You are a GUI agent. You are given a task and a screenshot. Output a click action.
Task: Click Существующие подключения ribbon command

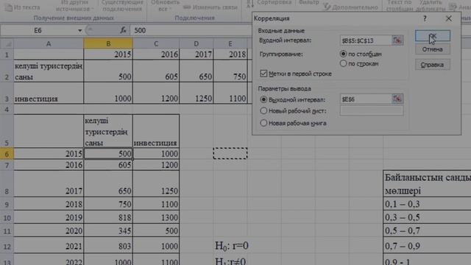coord(121,6)
